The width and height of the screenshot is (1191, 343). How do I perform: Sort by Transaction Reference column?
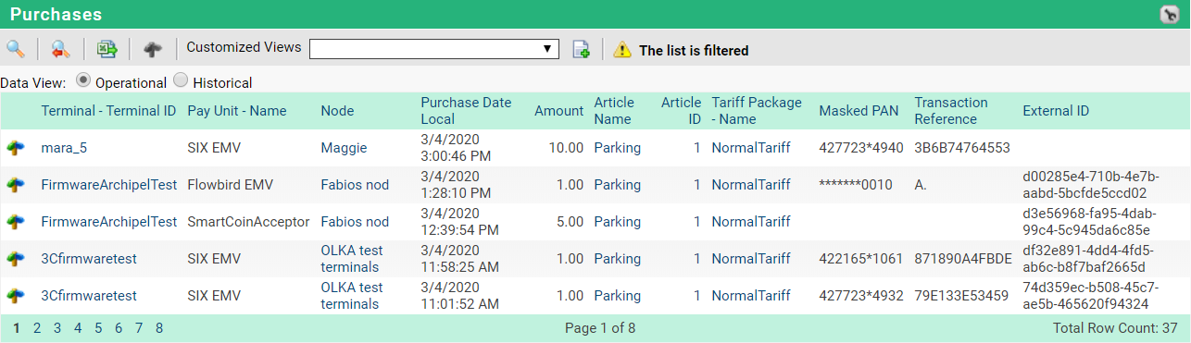[x=951, y=111]
